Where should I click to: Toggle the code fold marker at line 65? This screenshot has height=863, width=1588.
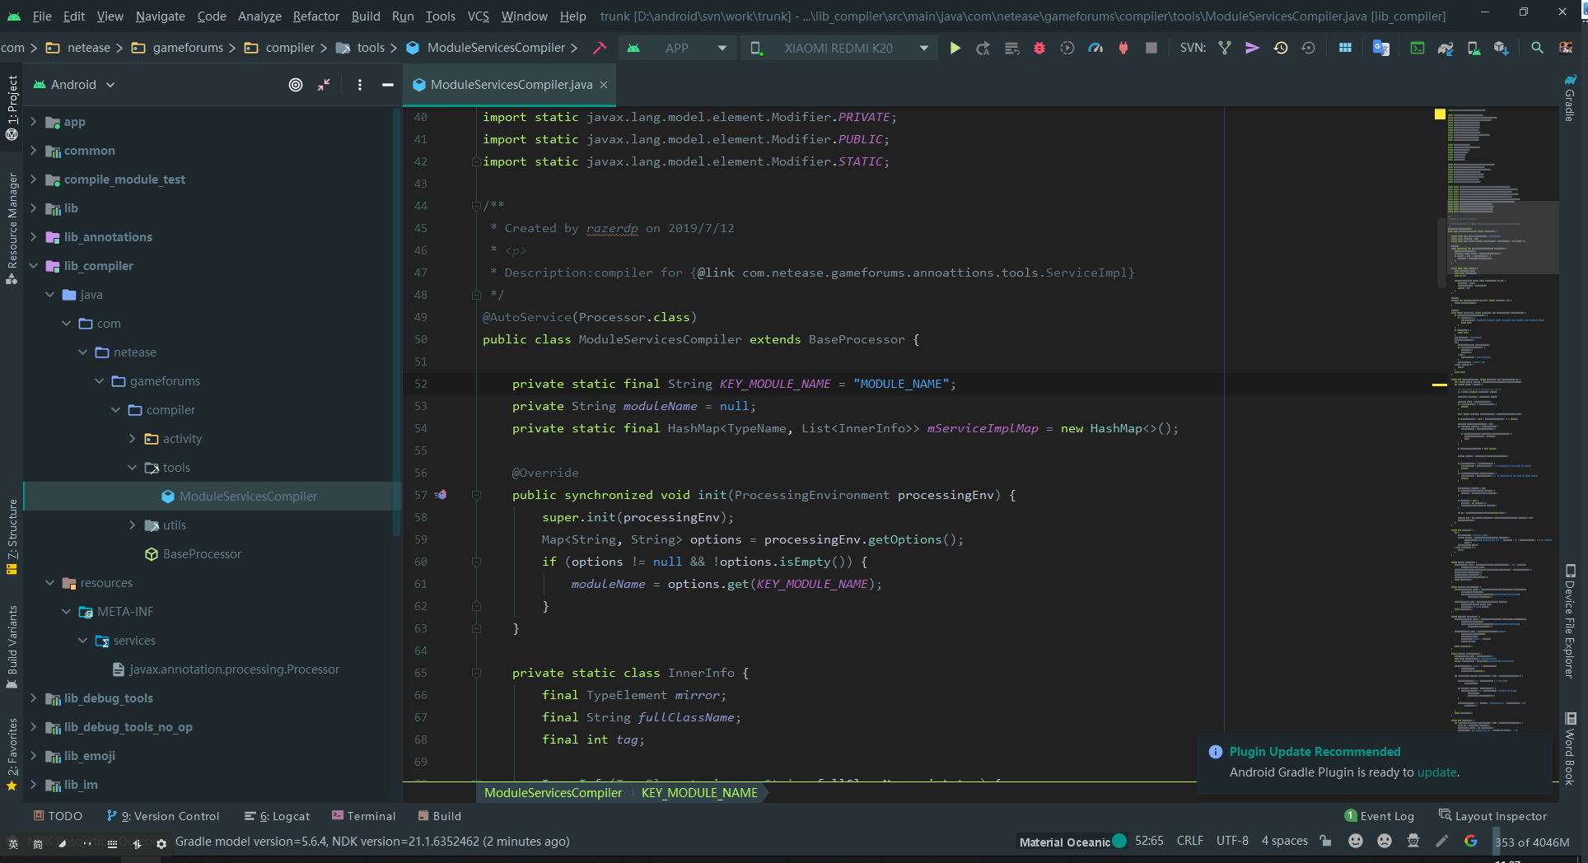pos(476,673)
